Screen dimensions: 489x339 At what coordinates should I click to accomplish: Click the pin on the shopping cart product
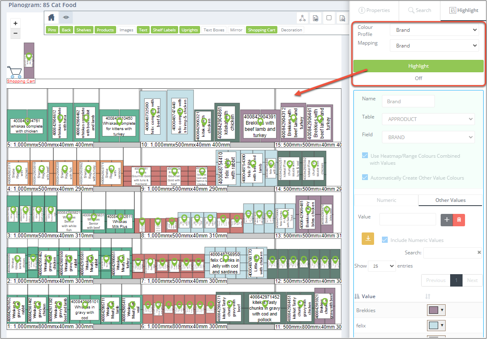point(29,57)
